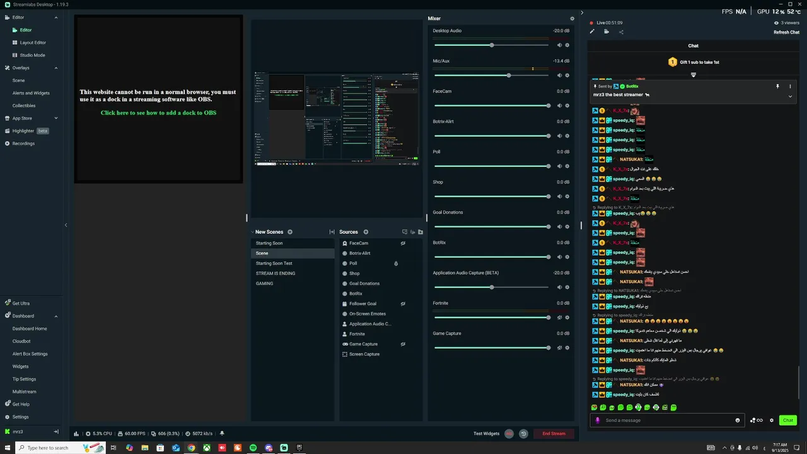Open Mixer settings gear icon
The width and height of the screenshot is (807, 454).
(572, 18)
